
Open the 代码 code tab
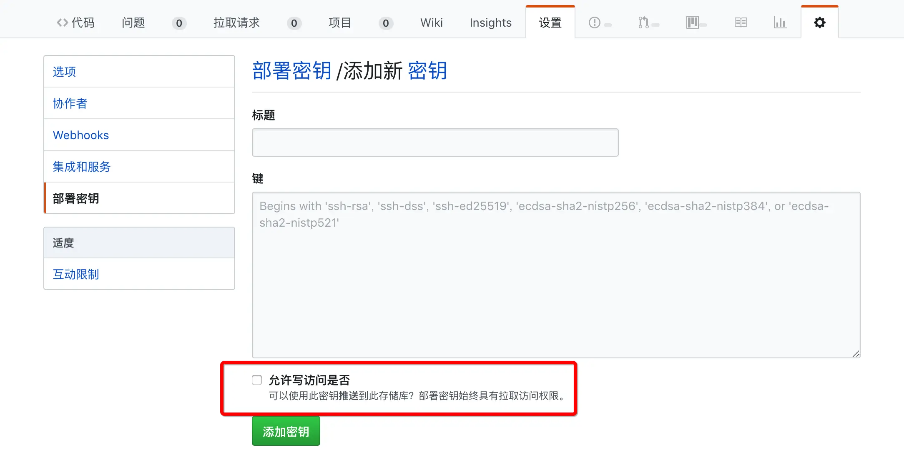[76, 22]
